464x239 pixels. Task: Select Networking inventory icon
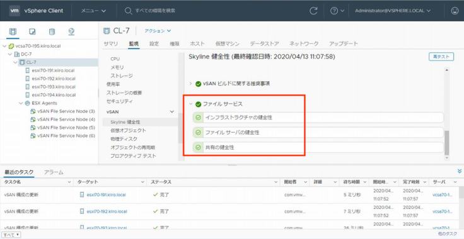coord(71,31)
